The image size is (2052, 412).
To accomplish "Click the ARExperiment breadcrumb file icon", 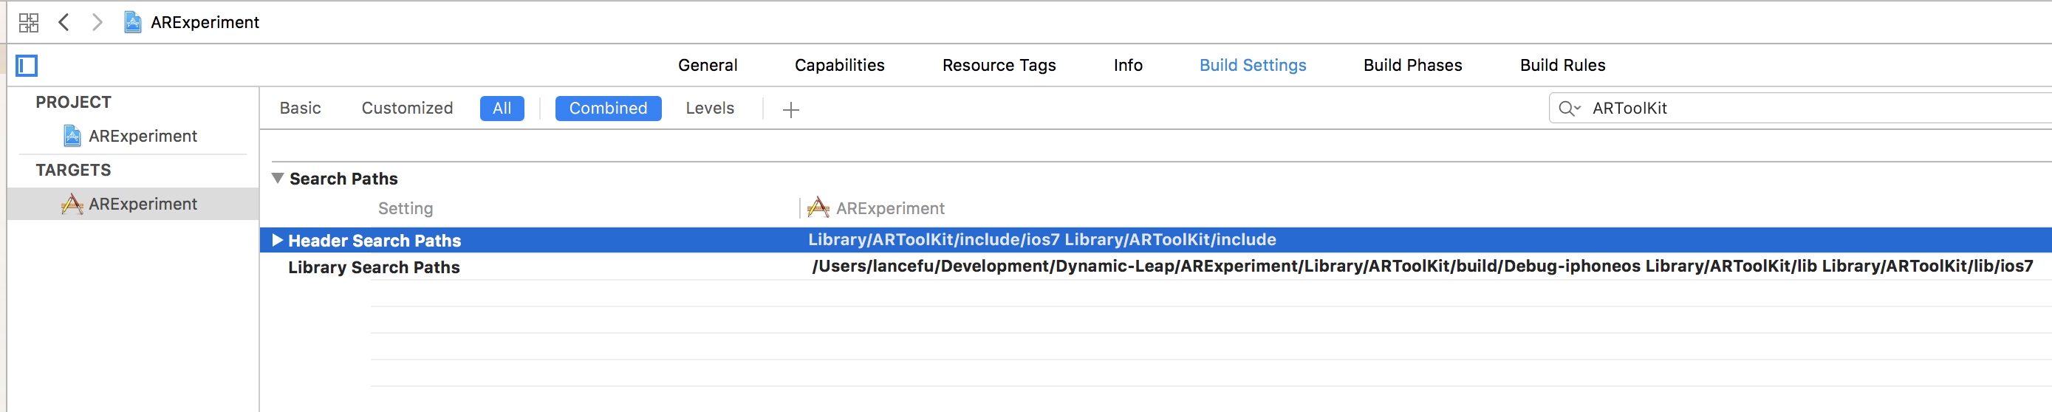I will click(133, 22).
